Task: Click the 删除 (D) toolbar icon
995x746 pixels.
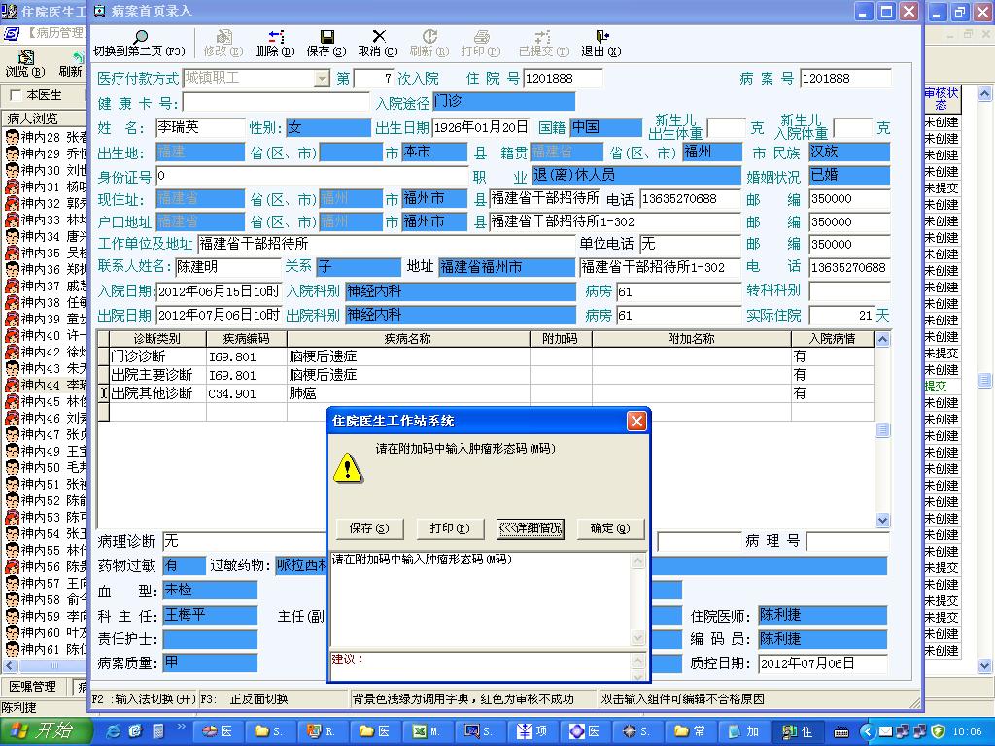Action: coord(276,37)
